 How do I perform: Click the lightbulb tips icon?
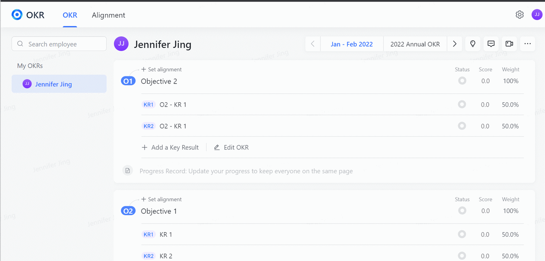click(473, 44)
